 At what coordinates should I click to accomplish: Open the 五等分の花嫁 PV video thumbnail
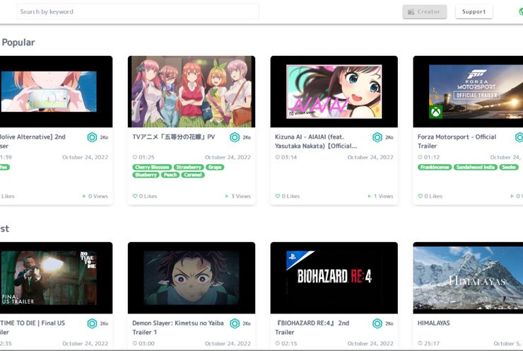point(192,91)
